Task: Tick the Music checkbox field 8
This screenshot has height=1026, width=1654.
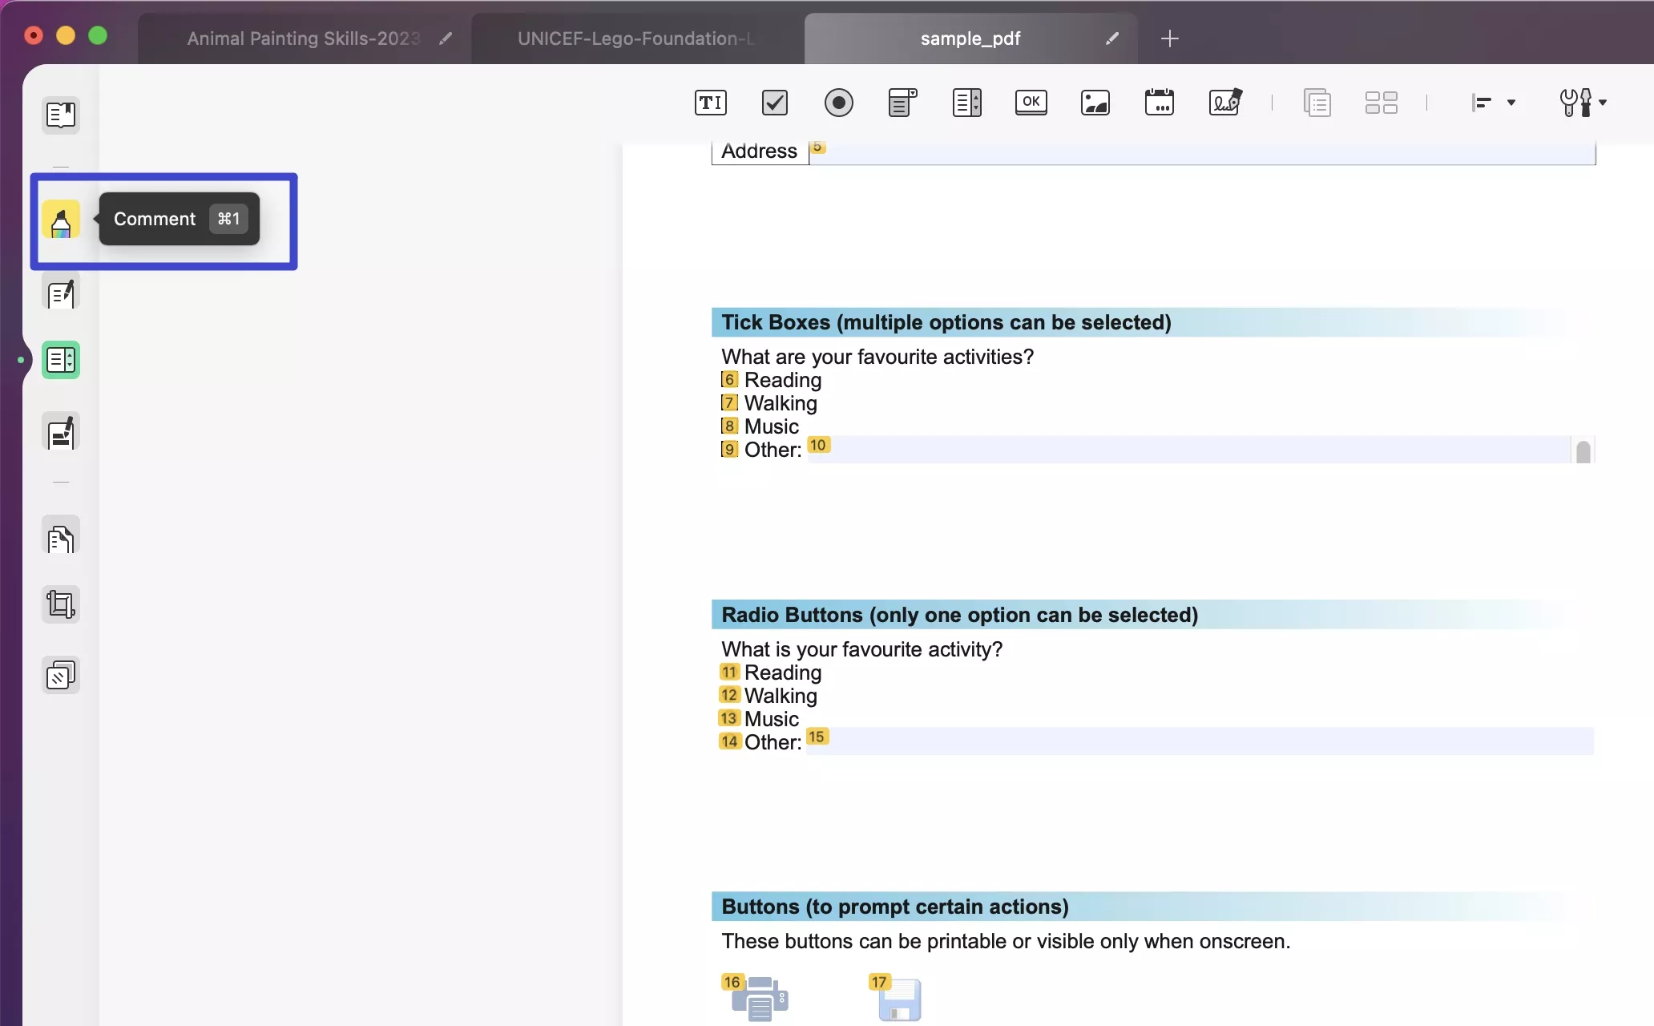Action: pyautogui.click(x=729, y=426)
